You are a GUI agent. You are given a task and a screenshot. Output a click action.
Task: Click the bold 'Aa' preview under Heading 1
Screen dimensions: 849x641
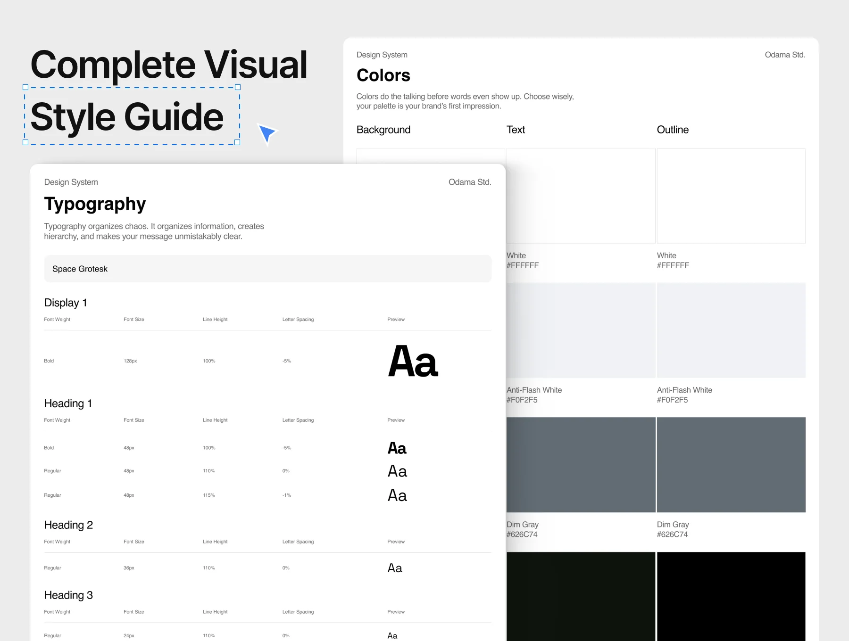point(397,448)
